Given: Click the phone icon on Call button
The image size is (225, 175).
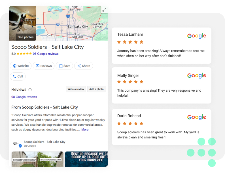Looking at the screenshot, I should point(14,76).
